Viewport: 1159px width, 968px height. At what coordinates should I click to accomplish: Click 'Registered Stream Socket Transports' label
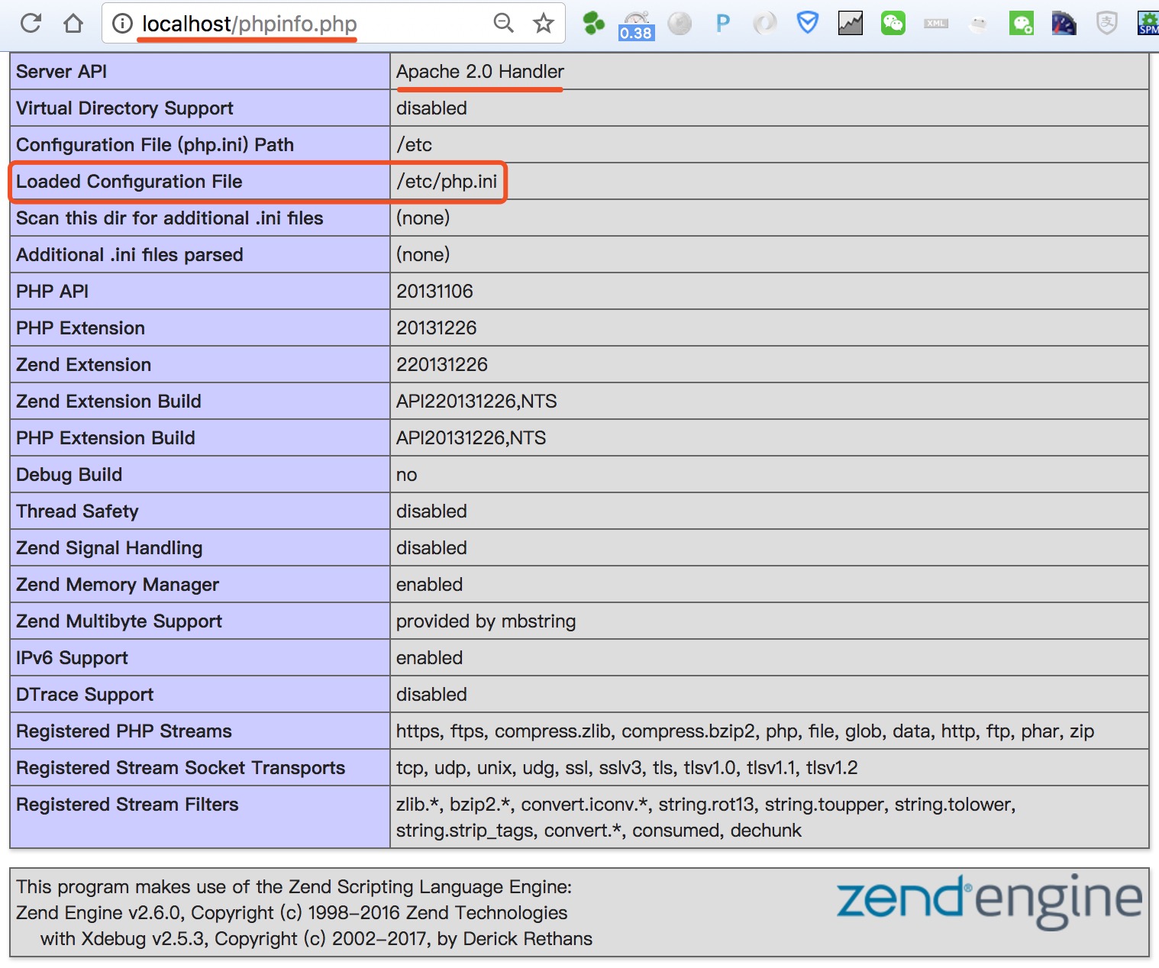click(180, 768)
